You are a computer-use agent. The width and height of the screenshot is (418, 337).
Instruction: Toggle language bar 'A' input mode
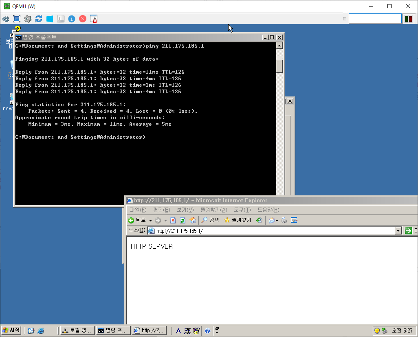click(x=178, y=331)
